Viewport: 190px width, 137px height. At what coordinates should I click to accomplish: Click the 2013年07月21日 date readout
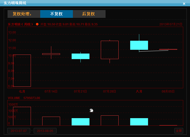click(171, 24)
